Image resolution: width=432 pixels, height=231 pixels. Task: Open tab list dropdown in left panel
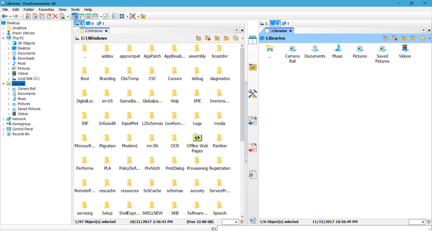coord(237,30)
